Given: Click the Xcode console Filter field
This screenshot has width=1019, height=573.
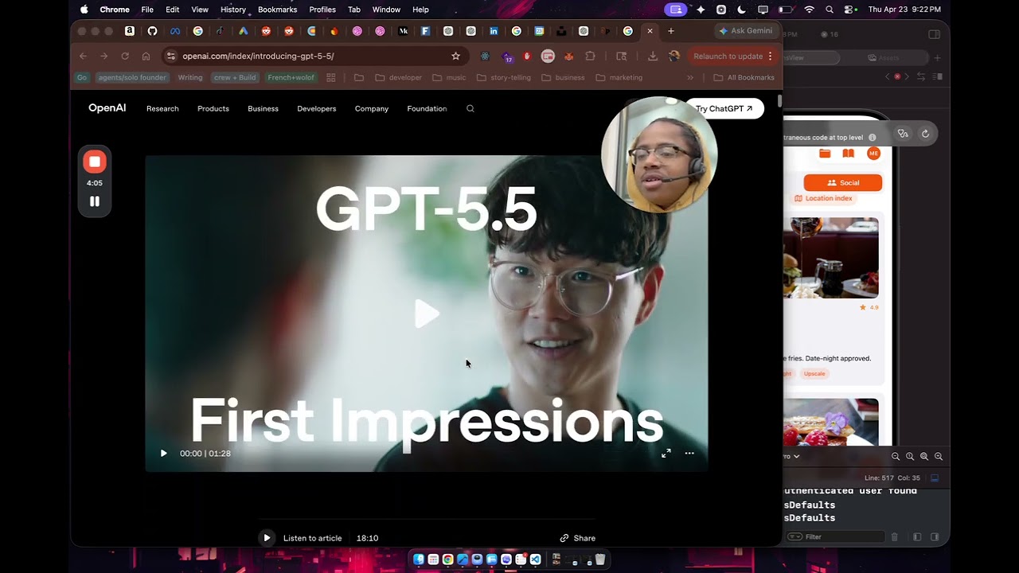Looking at the screenshot, I should (836, 537).
